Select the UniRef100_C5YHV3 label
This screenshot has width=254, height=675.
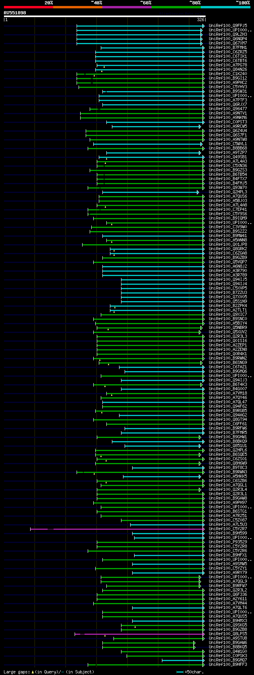pyautogui.click(x=228, y=87)
